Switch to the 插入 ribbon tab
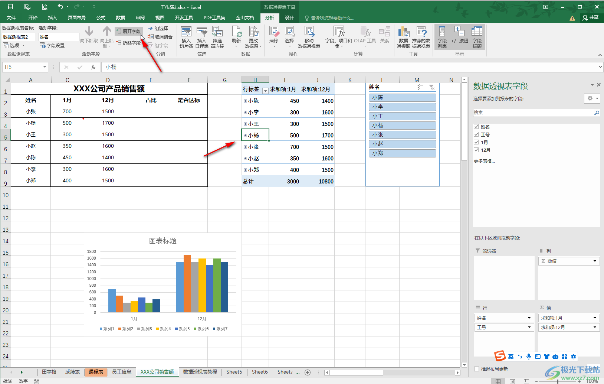The width and height of the screenshot is (604, 384). coord(53,17)
